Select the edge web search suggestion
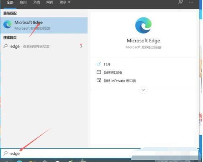Viewport: 203px width, 162px height. pyautogui.click(x=44, y=46)
